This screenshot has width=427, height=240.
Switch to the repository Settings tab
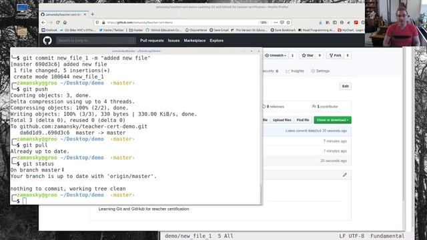tap(320, 71)
